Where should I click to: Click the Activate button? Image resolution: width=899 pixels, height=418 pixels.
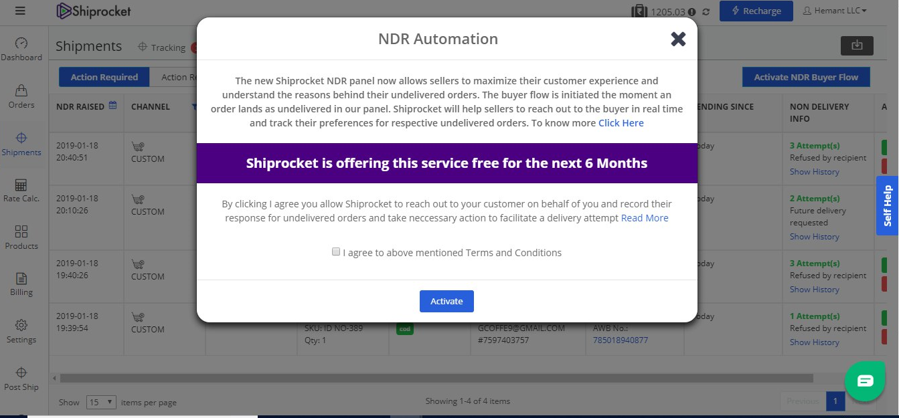tap(446, 301)
